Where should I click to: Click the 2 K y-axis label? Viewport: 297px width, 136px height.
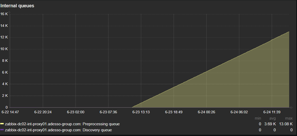(x=5, y=96)
